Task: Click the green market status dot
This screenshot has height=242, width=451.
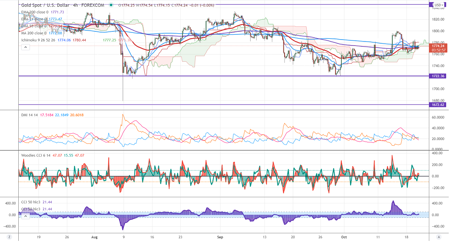Action: (x=111, y=6)
